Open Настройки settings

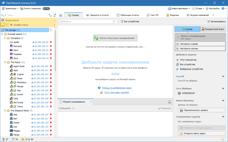[x=212, y=9]
